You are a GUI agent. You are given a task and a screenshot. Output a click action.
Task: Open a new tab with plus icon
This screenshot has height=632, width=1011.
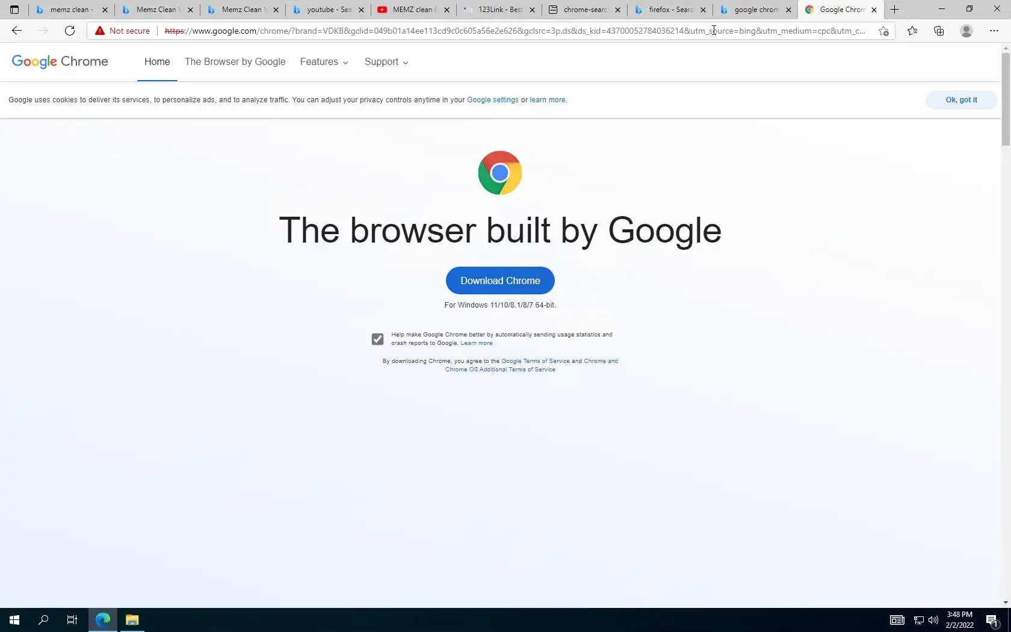(894, 10)
